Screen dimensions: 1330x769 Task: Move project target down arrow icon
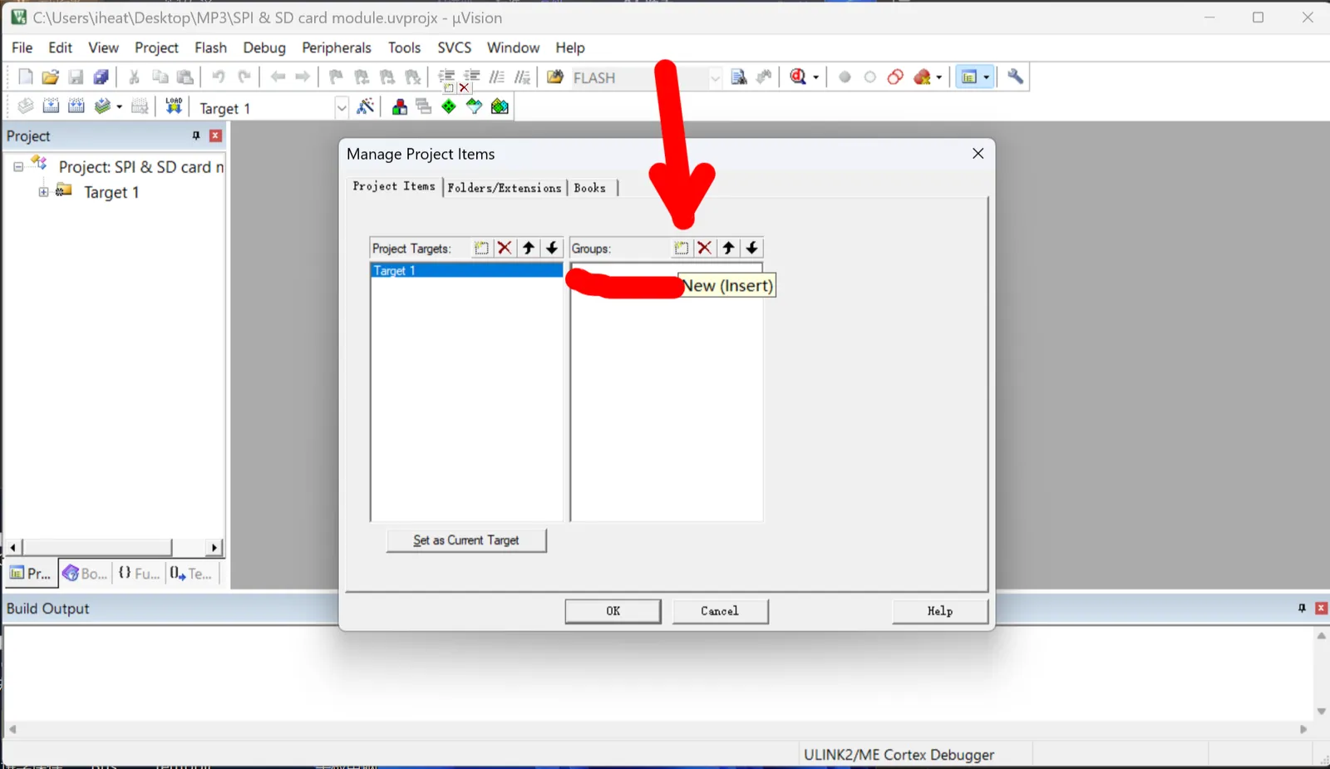(x=552, y=248)
